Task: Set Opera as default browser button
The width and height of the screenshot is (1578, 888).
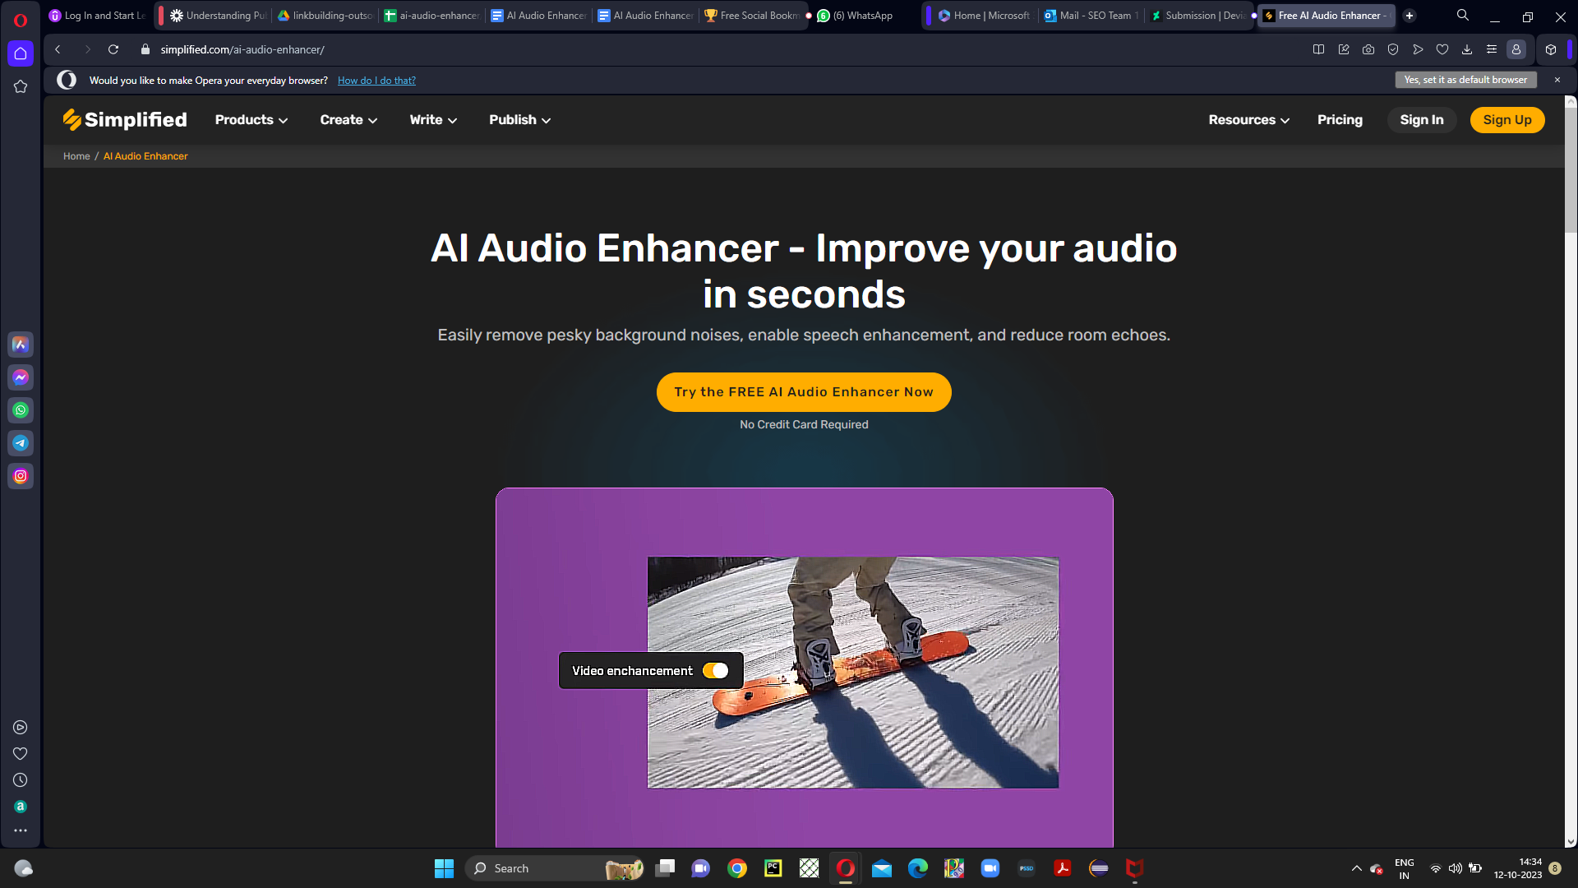Action: tap(1465, 80)
